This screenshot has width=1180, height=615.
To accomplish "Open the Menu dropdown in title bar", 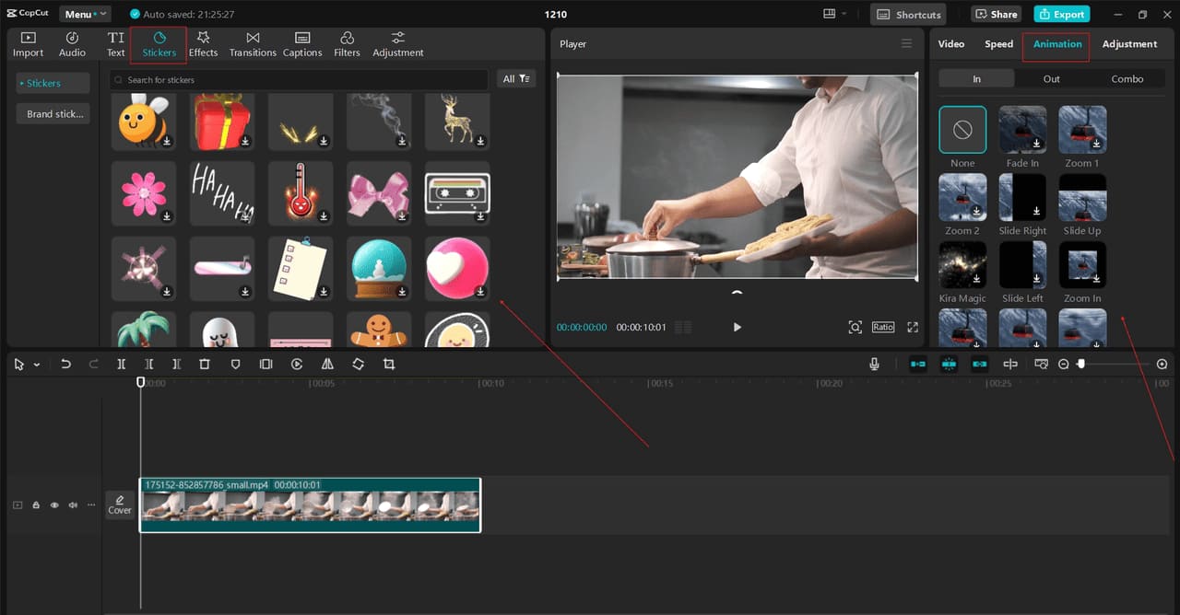I will point(85,15).
